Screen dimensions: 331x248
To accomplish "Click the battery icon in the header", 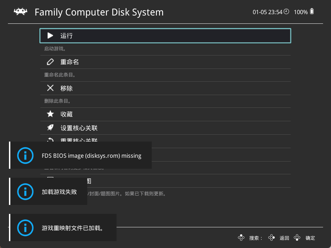I will click(312, 12).
